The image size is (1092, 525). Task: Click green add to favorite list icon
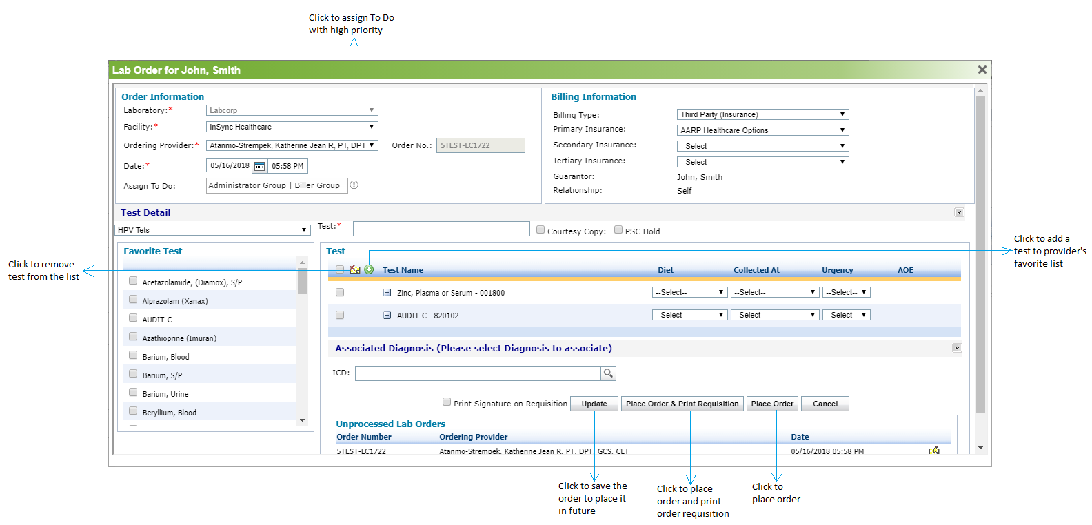[x=369, y=269]
